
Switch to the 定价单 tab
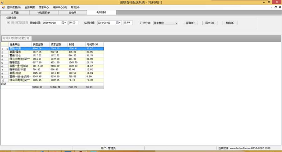pyautogui.click(x=73, y=12)
